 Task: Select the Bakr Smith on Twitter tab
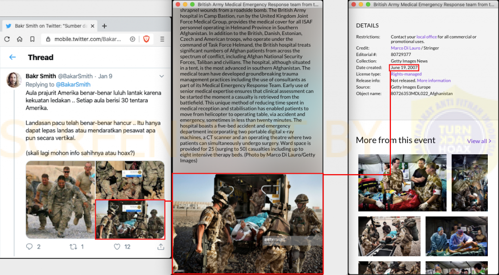[x=50, y=26]
